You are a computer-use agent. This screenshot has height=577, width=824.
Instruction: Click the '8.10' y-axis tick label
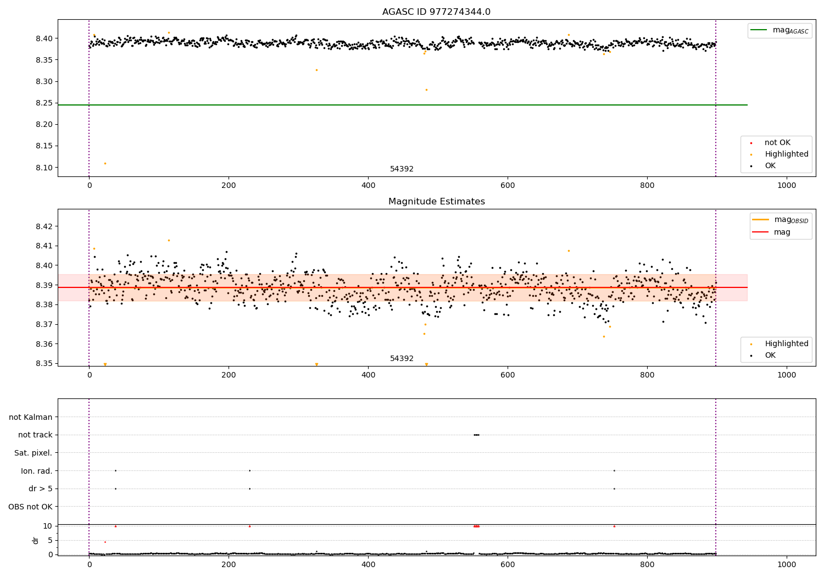coord(44,168)
